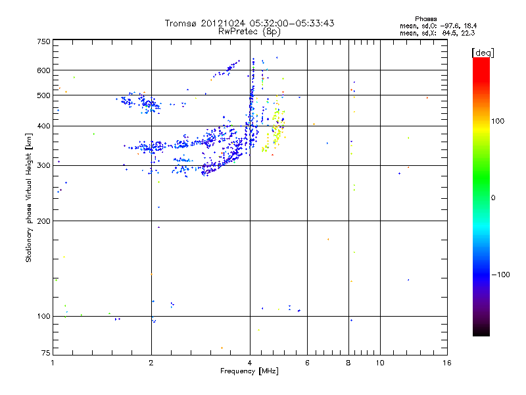Click the 16 tick label on frequency axis
Viewport: 526px width, 395px height.
tap(447, 363)
